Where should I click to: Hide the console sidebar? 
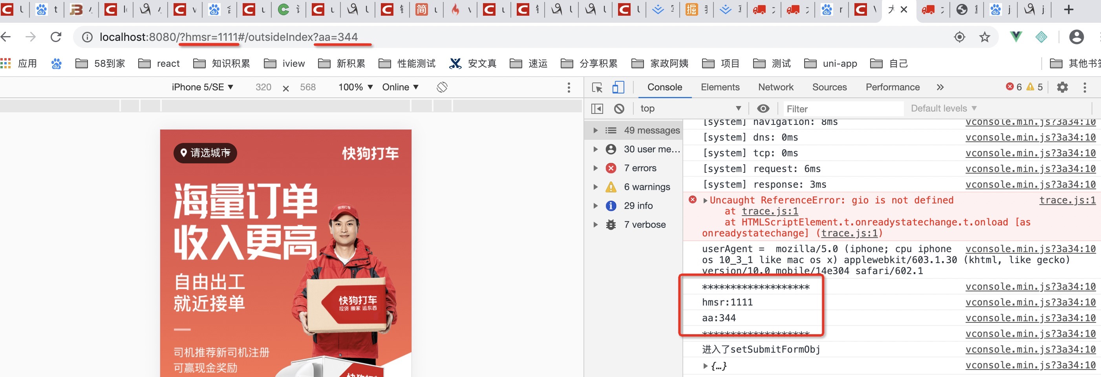(x=597, y=109)
